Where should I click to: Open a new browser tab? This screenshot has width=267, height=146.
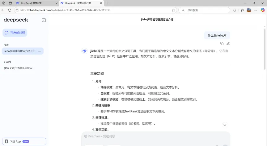(x=107, y=3)
